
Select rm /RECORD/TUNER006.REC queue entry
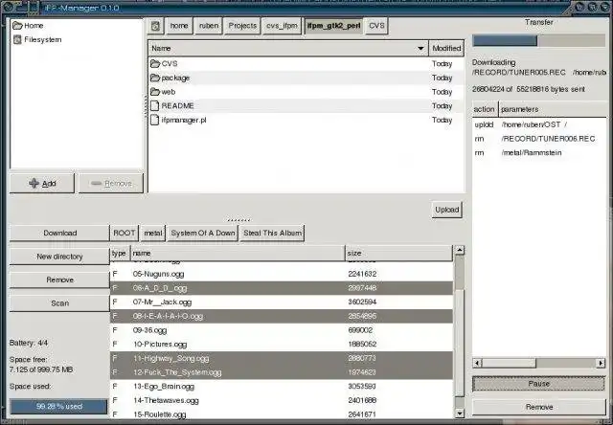tap(538, 139)
